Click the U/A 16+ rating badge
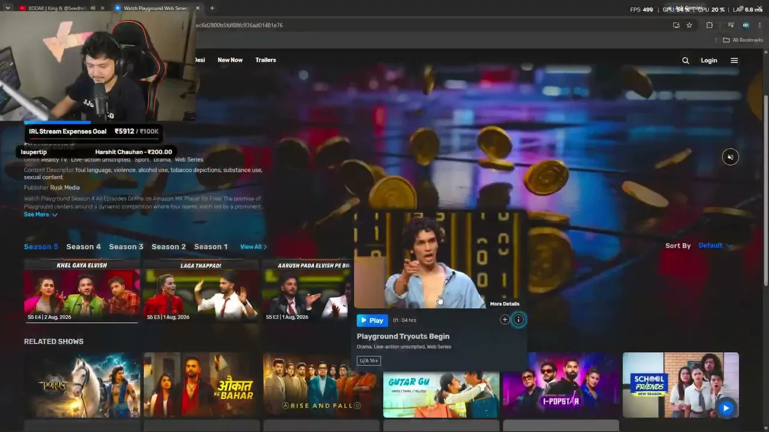This screenshot has height=432, width=769. (369, 361)
